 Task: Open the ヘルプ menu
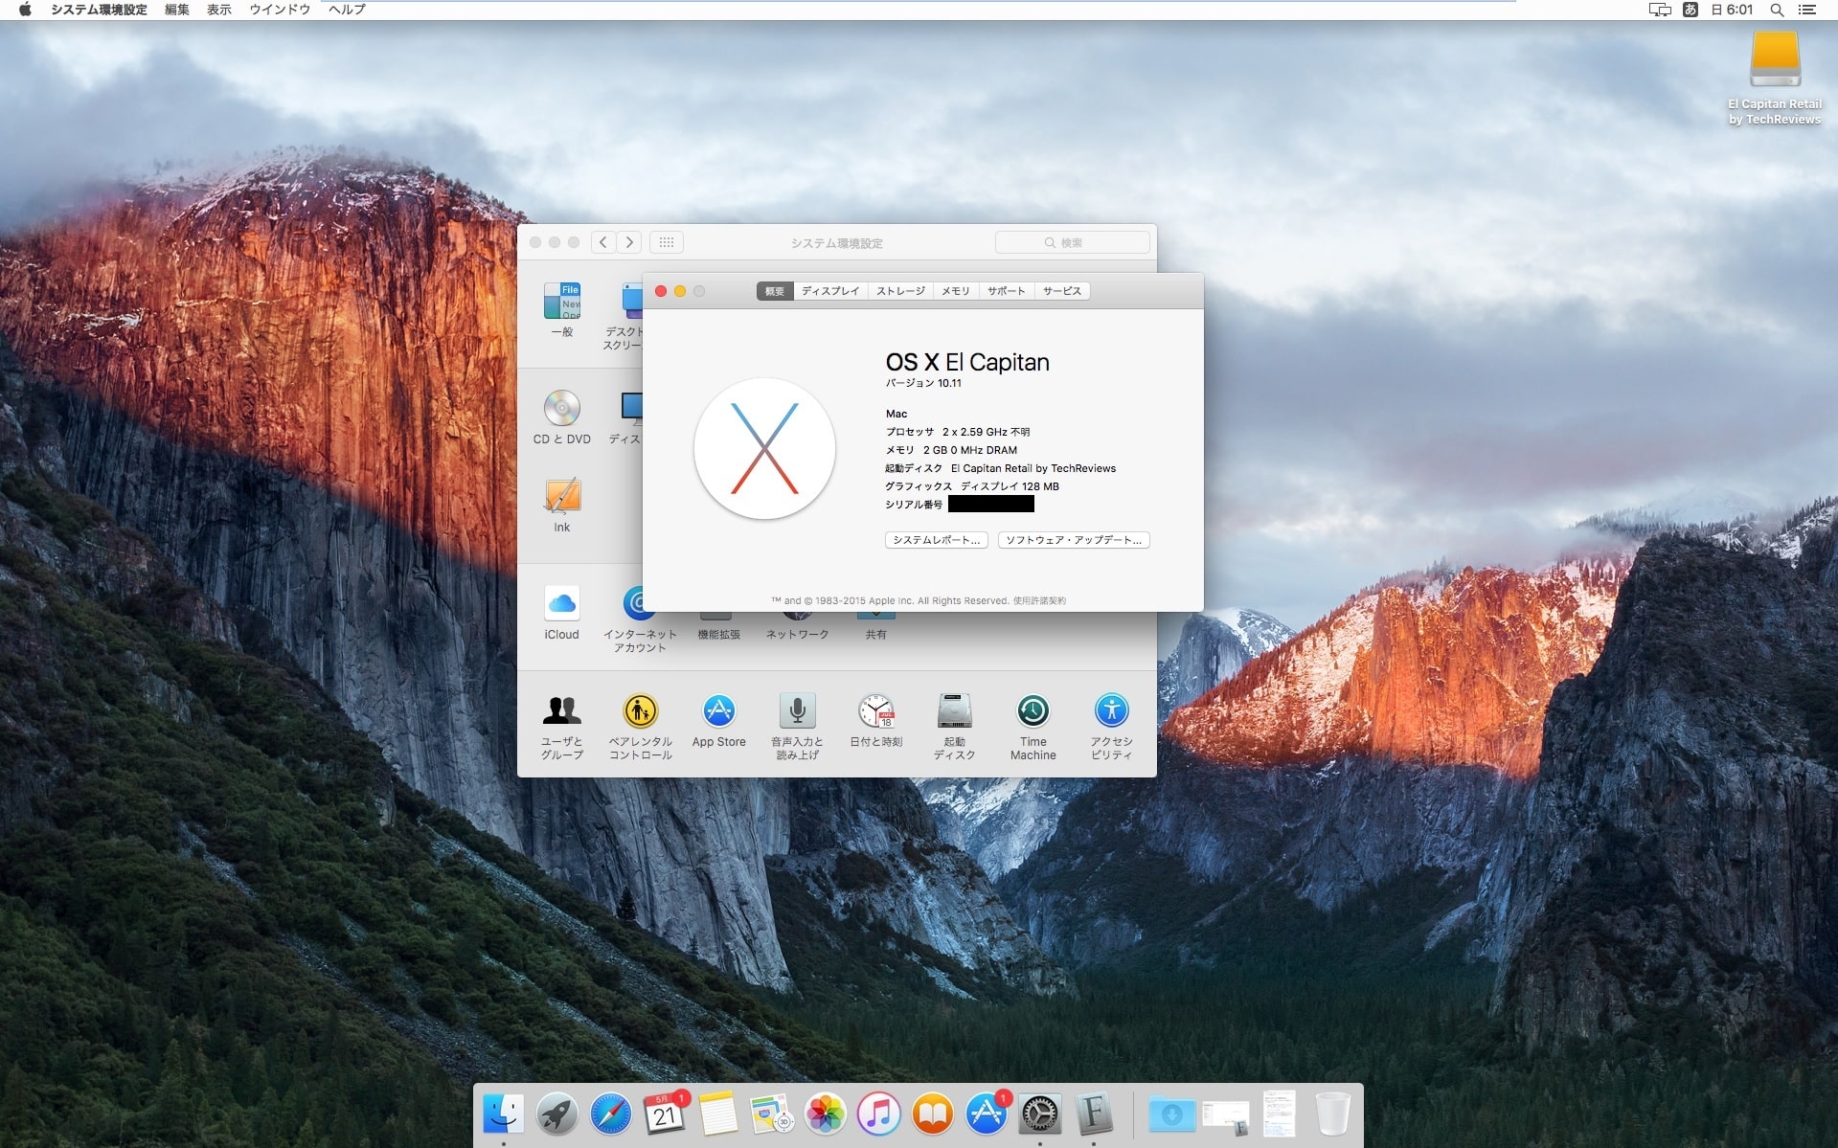347,10
